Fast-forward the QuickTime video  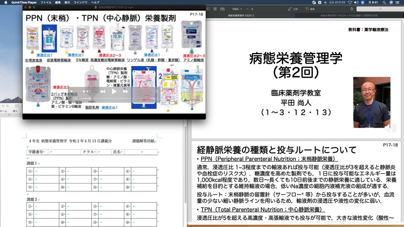point(126,92)
